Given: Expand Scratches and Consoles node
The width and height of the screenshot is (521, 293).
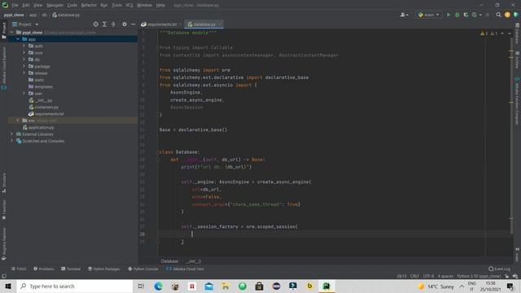Looking at the screenshot, I should click(12, 141).
